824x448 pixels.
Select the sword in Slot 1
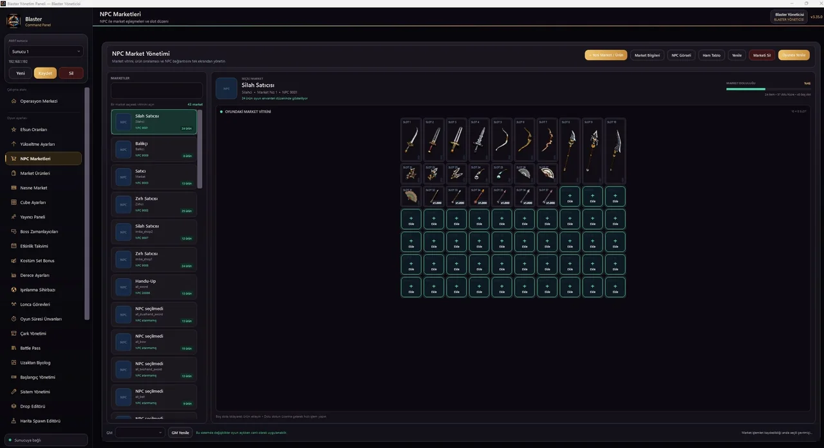click(411, 139)
